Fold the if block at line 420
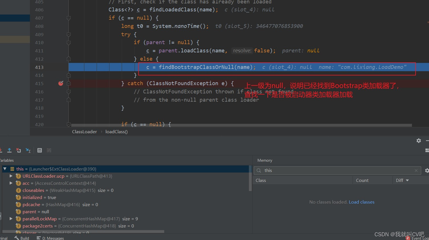Viewport: 429px width, 240px height. point(68,124)
